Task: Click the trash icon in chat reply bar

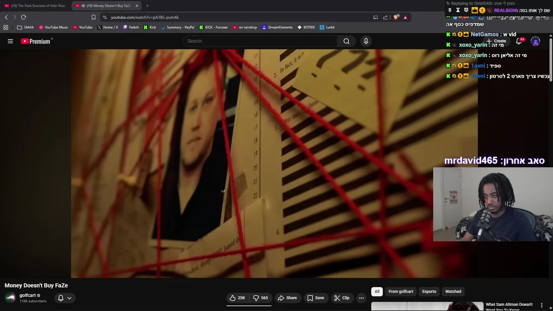Action: 450,10
